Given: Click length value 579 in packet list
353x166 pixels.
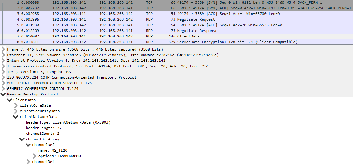Looking at the screenshot, I should click(x=172, y=42).
